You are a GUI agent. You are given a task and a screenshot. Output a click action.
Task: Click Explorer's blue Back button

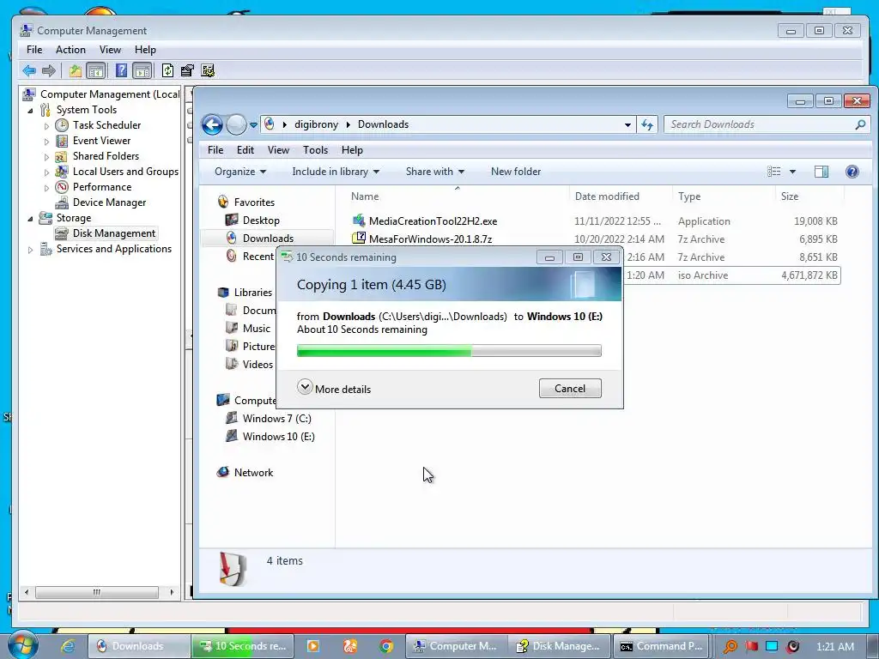[213, 124]
